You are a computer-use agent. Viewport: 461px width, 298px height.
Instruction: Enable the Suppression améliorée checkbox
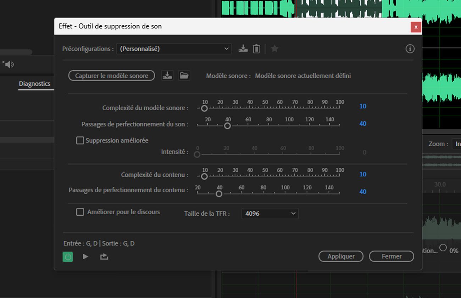(80, 140)
